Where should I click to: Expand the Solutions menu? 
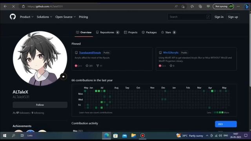[x=44, y=17]
